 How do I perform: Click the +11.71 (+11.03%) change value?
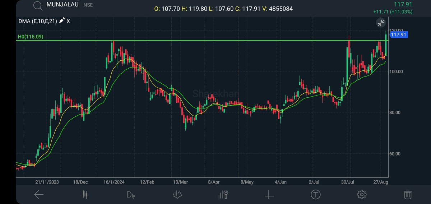click(x=393, y=12)
